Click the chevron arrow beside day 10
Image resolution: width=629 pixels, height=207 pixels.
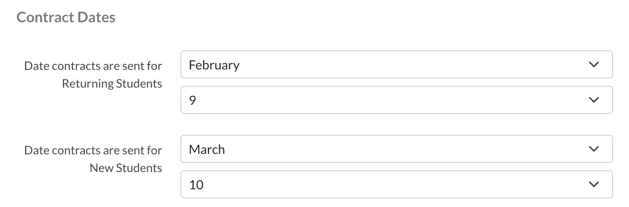593,184
